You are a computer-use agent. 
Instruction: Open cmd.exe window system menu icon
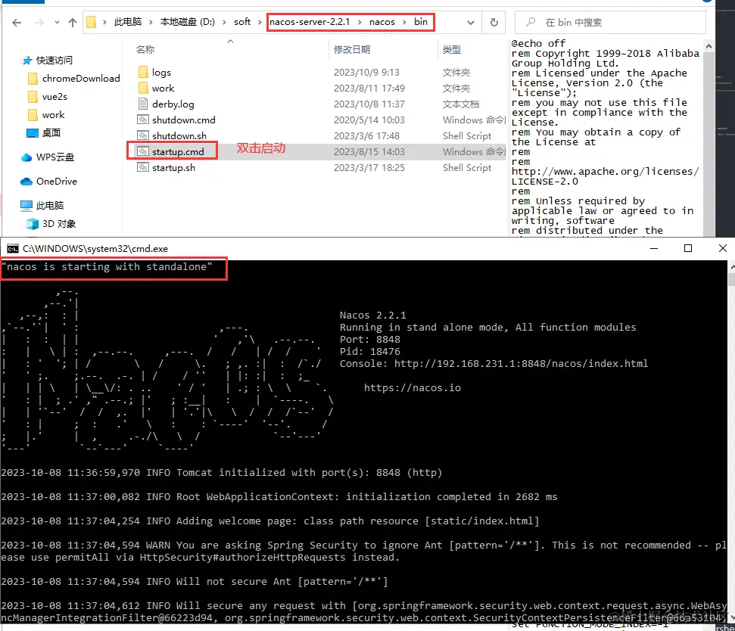point(13,249)
